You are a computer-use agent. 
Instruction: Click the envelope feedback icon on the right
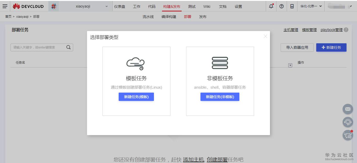348,109
